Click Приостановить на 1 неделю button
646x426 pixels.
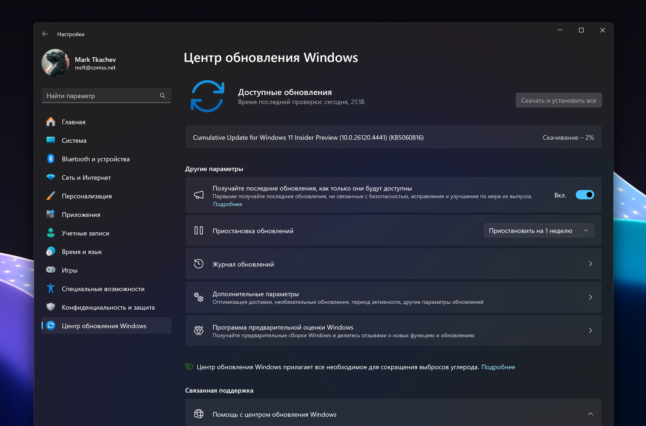[x=531, y=230]
